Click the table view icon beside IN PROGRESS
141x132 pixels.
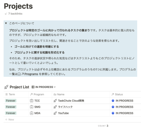coord(33,87)
